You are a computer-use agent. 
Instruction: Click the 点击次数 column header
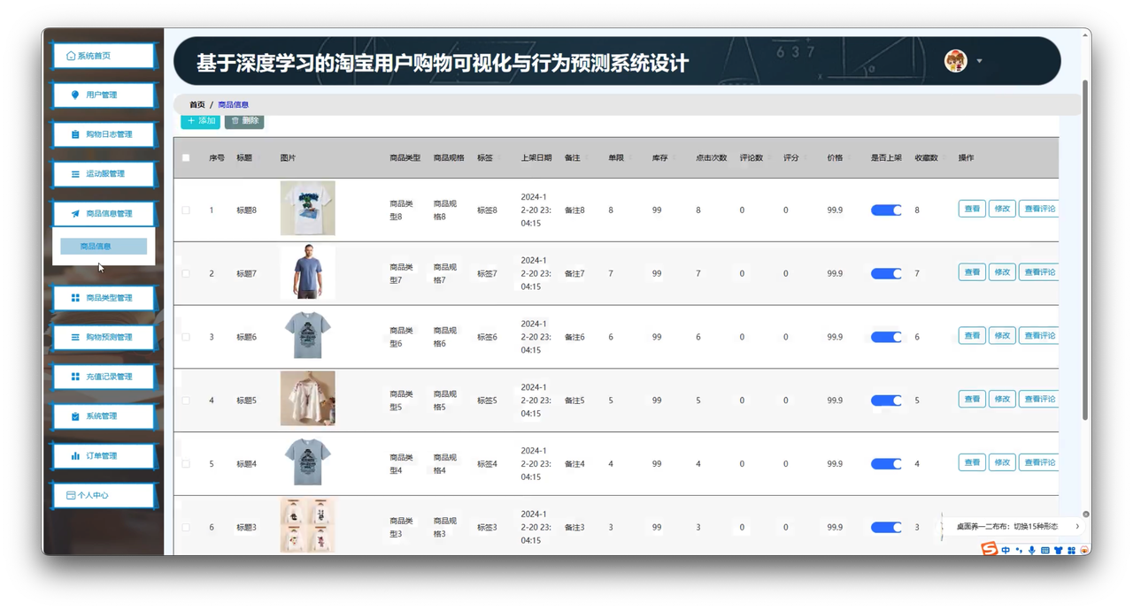click(x=711, y=158)
